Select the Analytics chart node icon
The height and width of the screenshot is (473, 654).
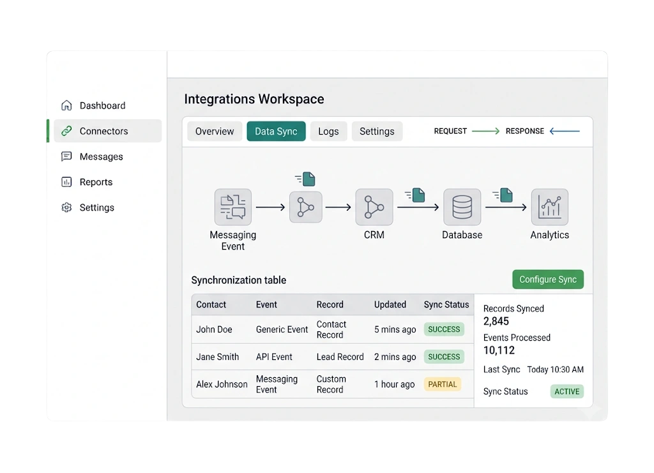(x=550, y=207)
